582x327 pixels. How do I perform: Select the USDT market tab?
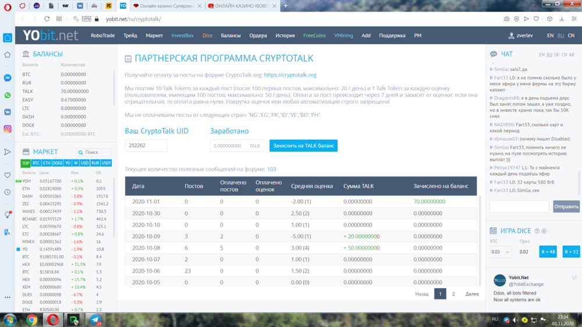(x=106, y=163)
